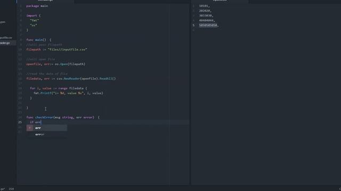Image resolution: width=341 pixels, height=191 pixels.
Task: Click value "3033030," in the right pane
Action: coord(206,15)
